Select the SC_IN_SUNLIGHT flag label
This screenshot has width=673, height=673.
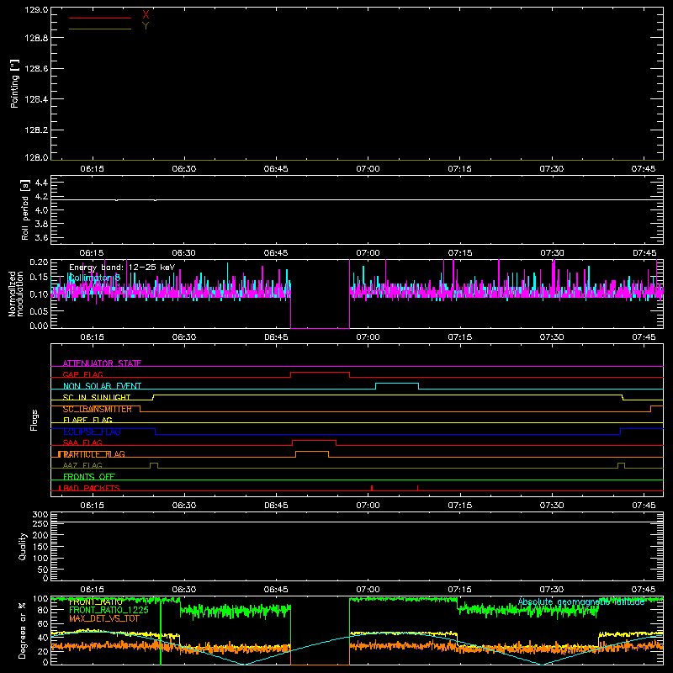pos(97,397)
